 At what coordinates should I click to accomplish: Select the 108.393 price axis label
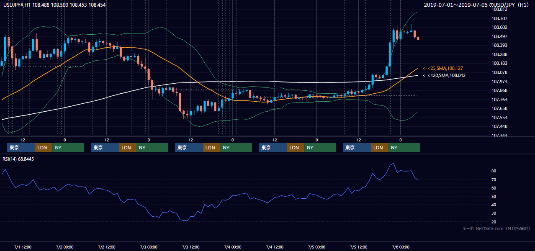click(499, 45)
